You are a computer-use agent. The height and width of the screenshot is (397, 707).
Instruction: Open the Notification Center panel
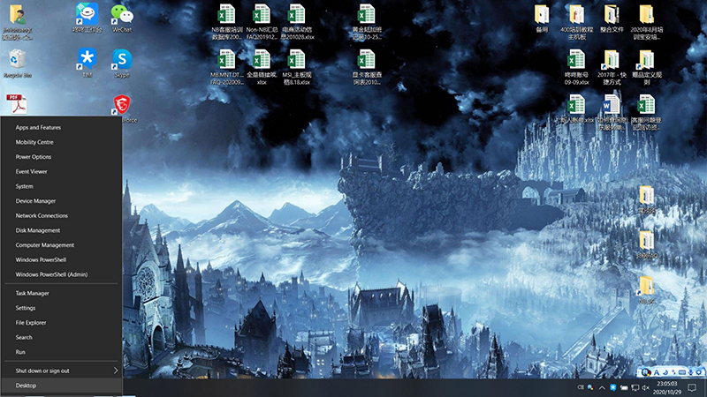pyautogui.click(x=691, y=388)
